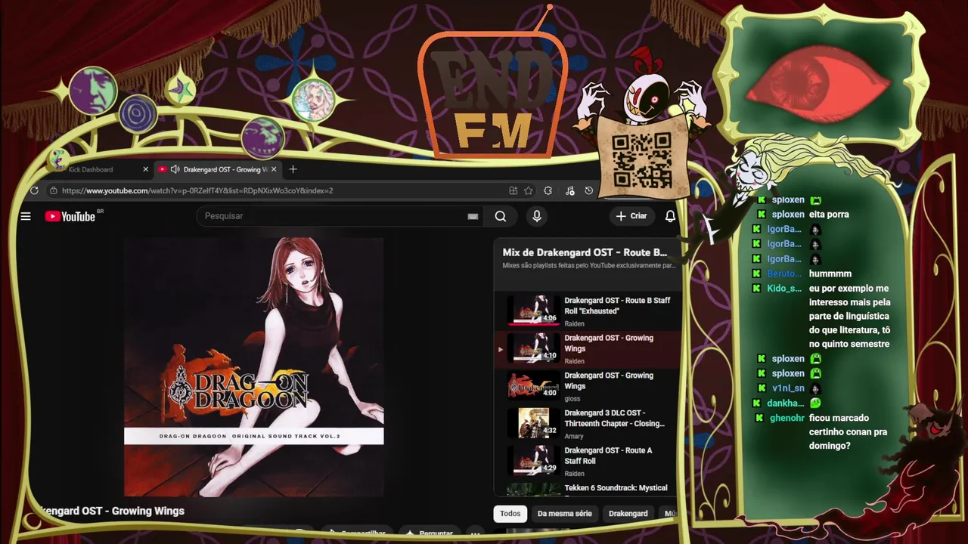Click the site info lock icon
This screenshot has height=544, width=968.
tap(53, 190)
